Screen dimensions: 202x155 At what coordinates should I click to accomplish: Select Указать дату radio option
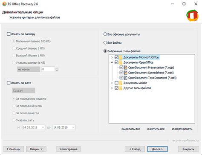[x=14, y=120]
